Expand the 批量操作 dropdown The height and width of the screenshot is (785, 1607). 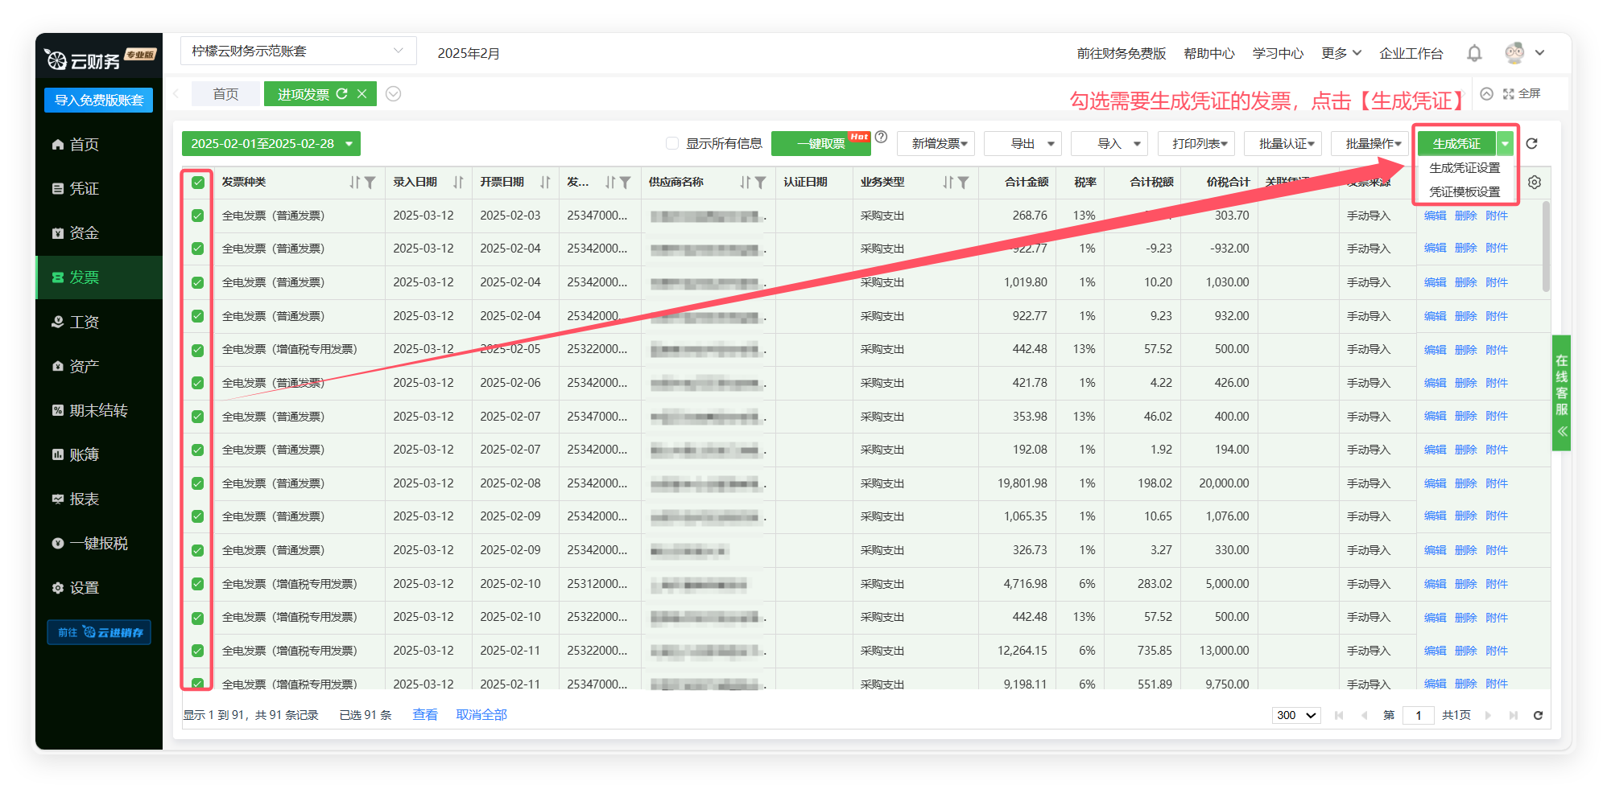click(1373, 144)
